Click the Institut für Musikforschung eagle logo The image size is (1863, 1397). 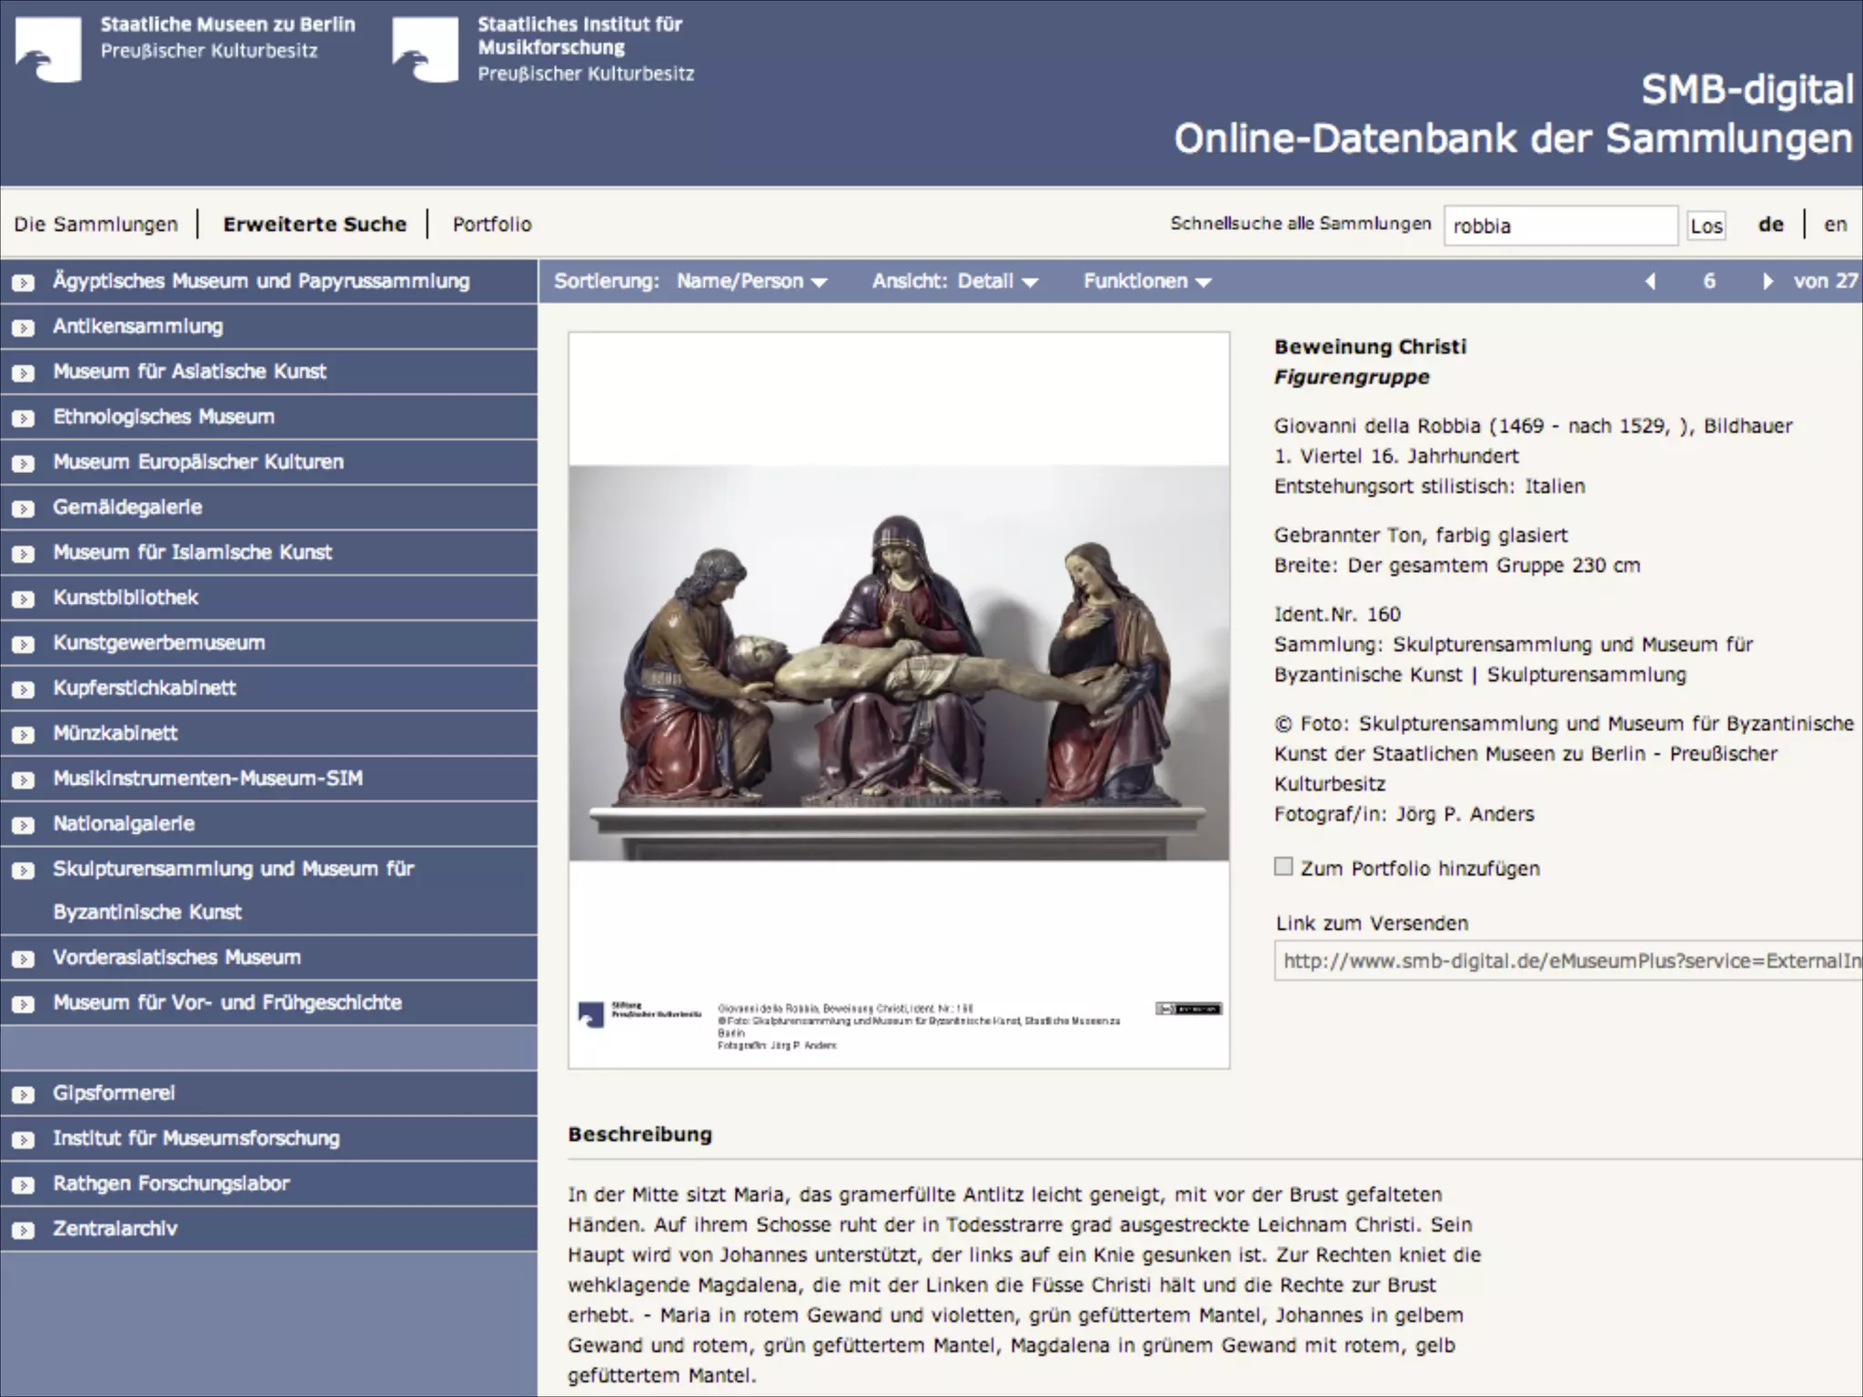point(425,51)
